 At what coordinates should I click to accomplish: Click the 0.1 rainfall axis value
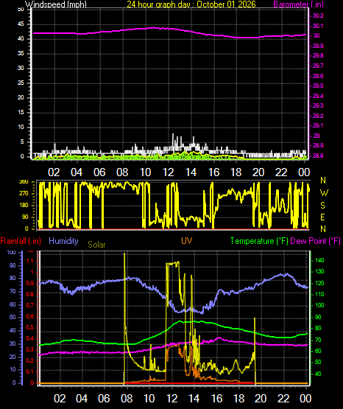tap(29, 371)
